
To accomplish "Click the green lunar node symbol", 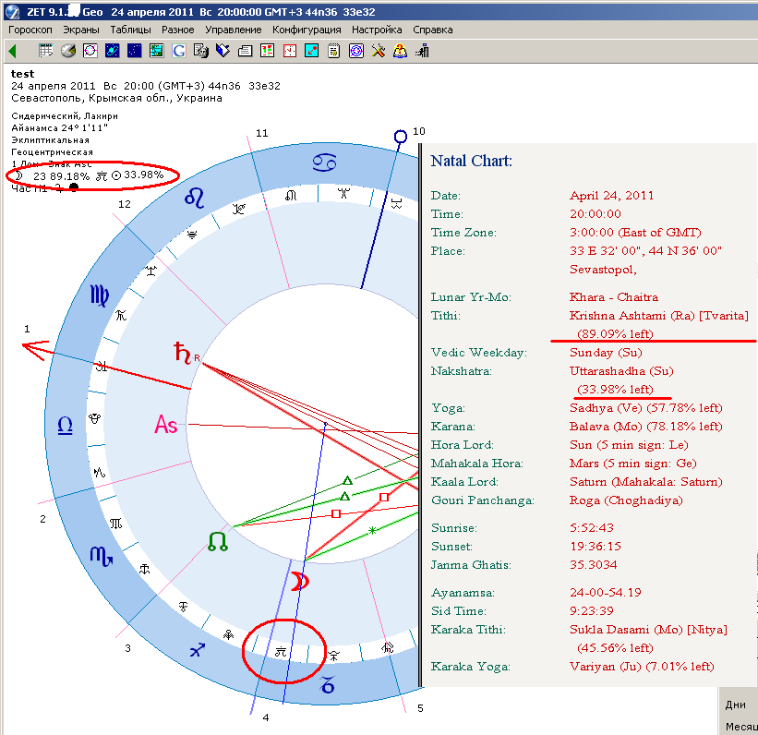I will pyautogui.click(x=218, y=543).
